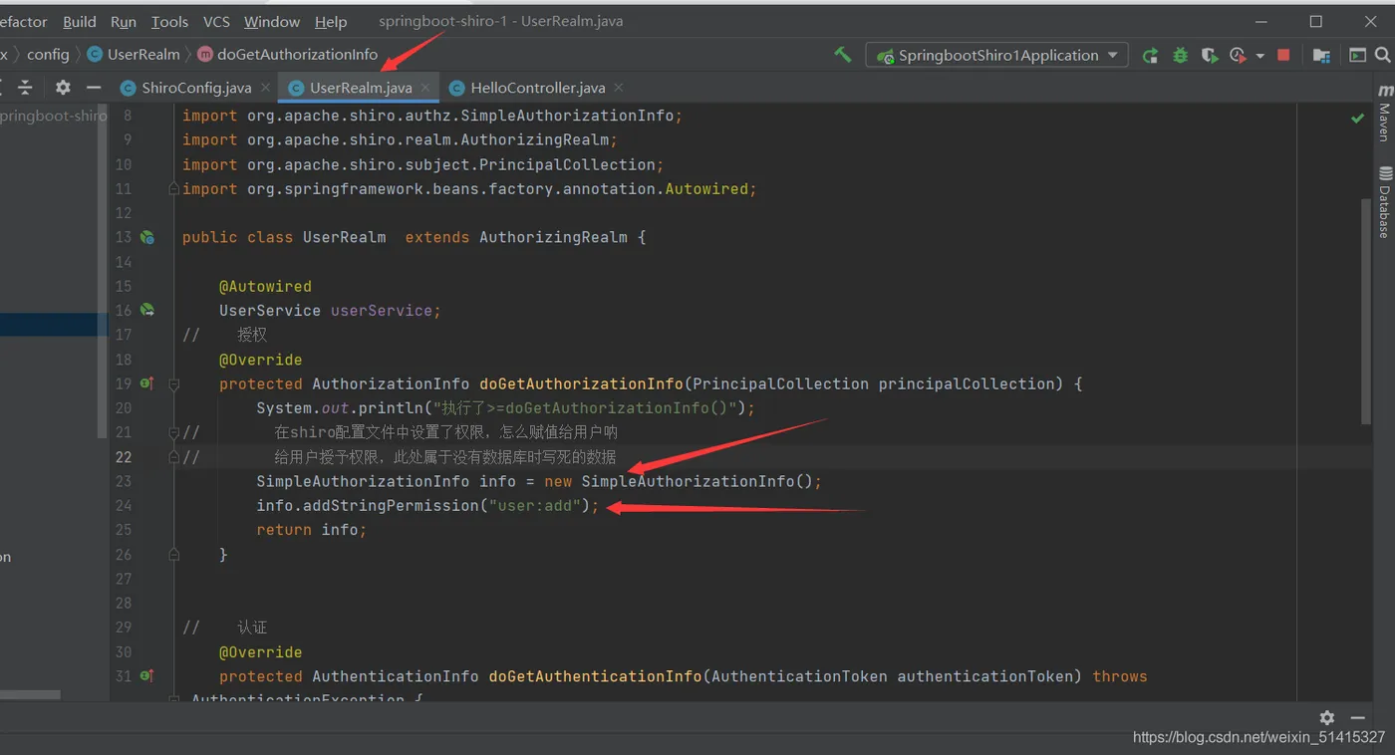Close the ShiroConfig.java tab
The height and width of the screenshot is (755, 1395).
tap(264, 88)
